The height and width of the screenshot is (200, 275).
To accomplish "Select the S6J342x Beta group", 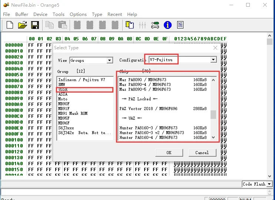I will (x=85, y=133).
